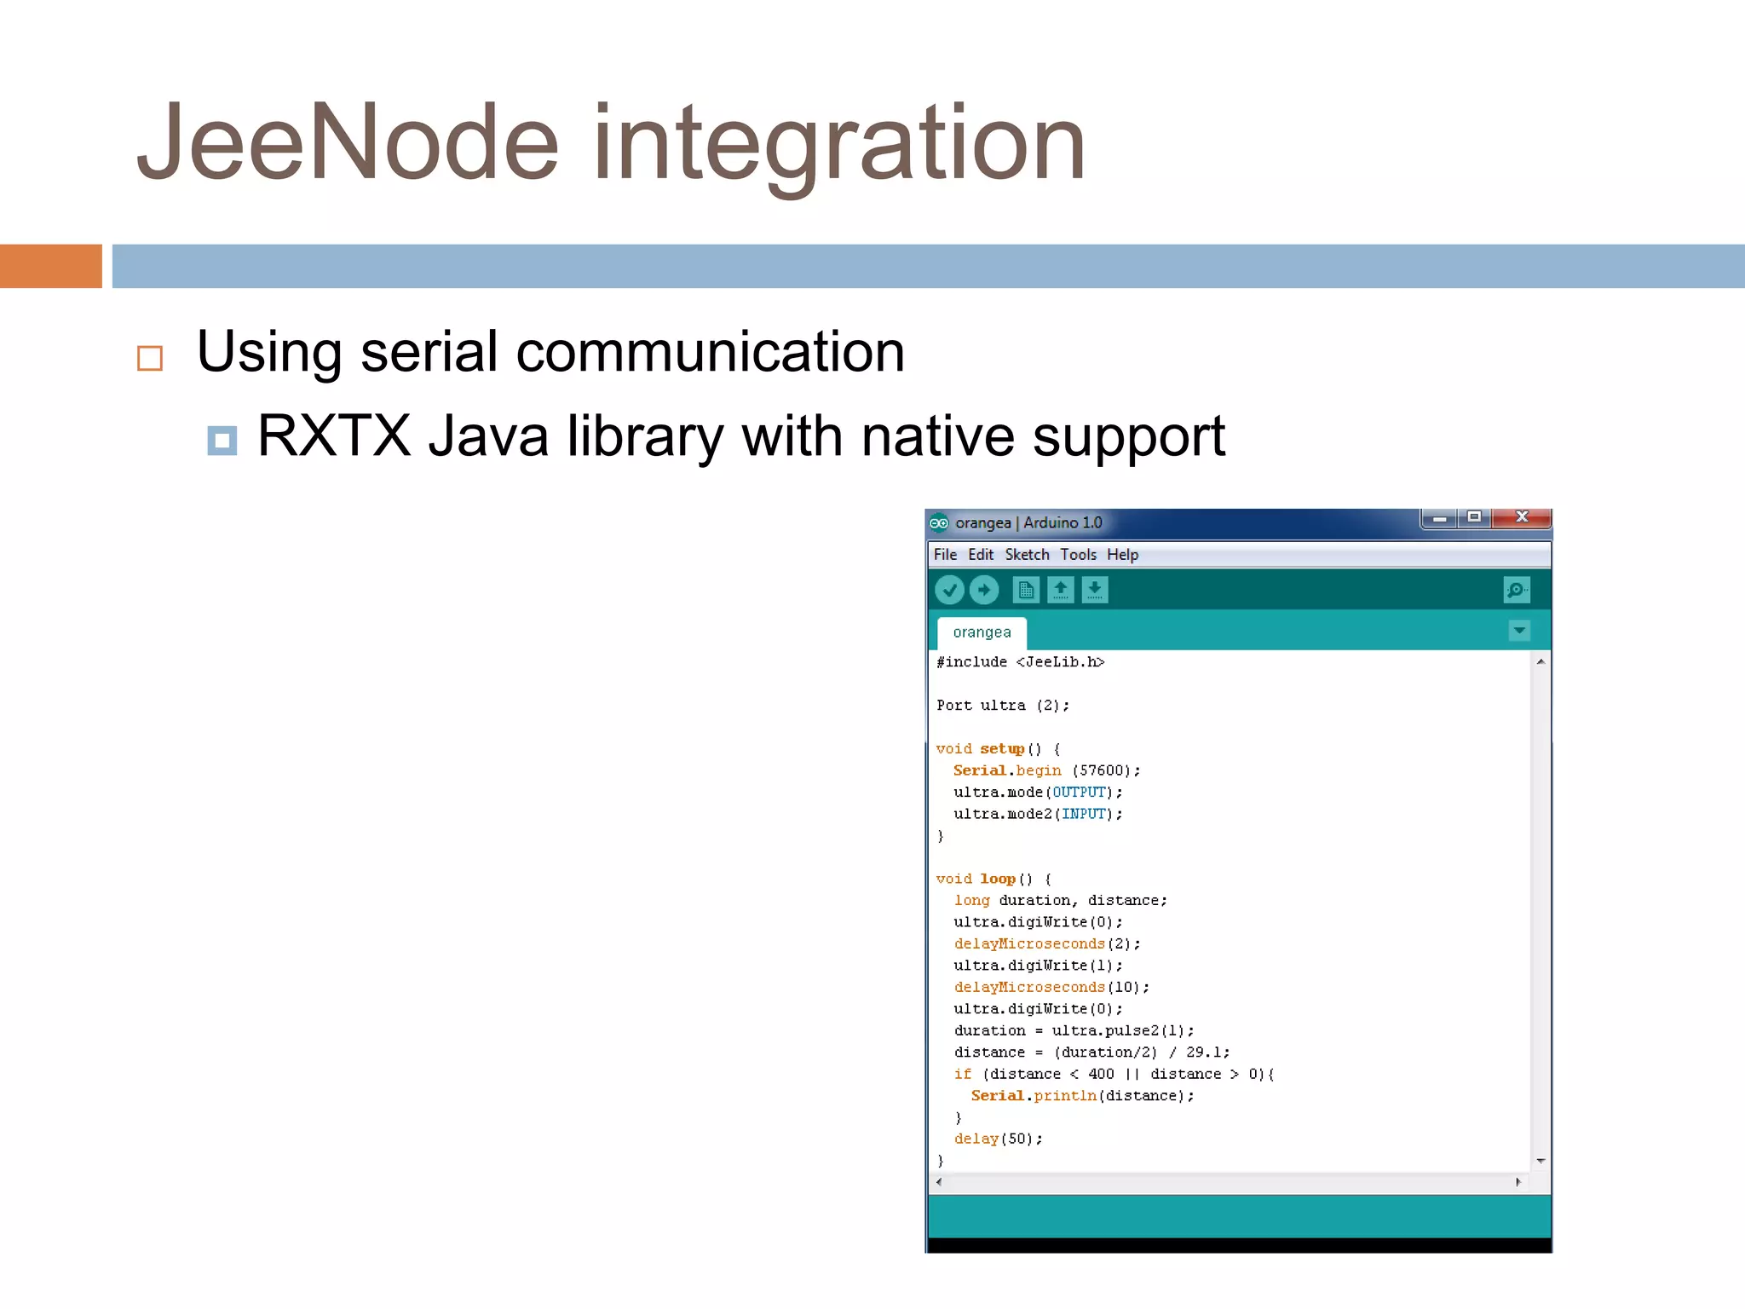Click the 'orangea | Arduino 1.0' title text
The height and width of the screenshot is (1309, 1745).
(1028, 522)
